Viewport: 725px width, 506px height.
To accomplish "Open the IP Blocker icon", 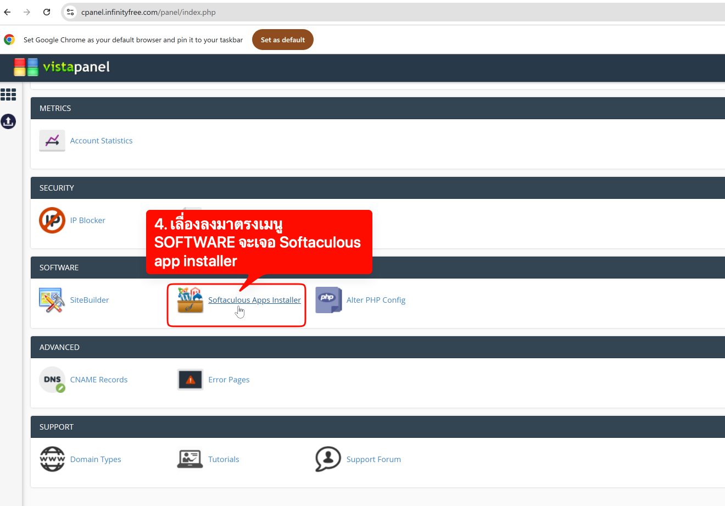I will [x=52, y=220].
